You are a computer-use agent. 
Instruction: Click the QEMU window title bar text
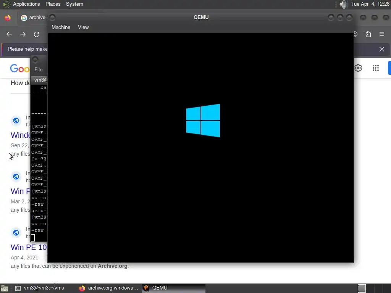point(201,17)
